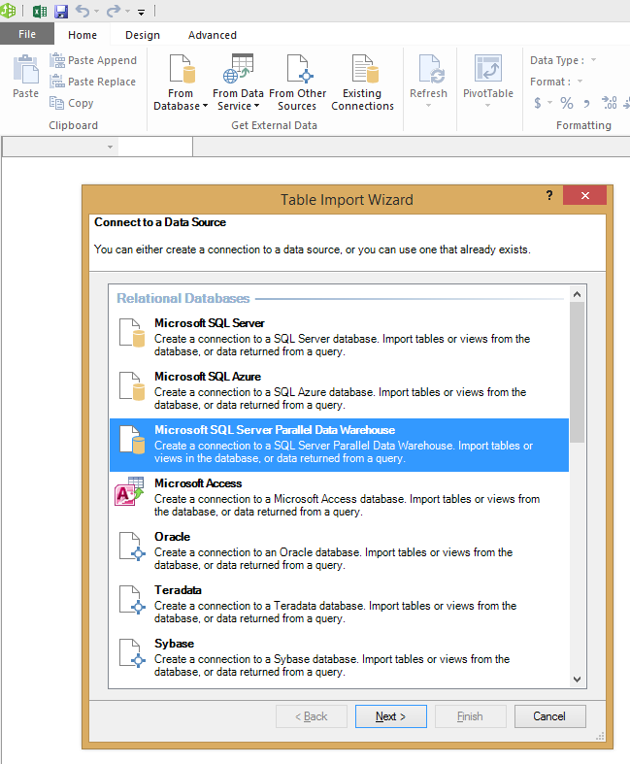Image resolution: width=630 pixels, height=764 pixels.
Task: Click the Next button
Action: (x=390, y=716)
